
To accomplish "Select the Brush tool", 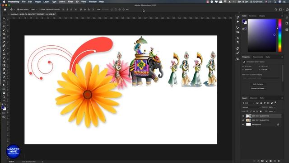I will pos(4,49).
